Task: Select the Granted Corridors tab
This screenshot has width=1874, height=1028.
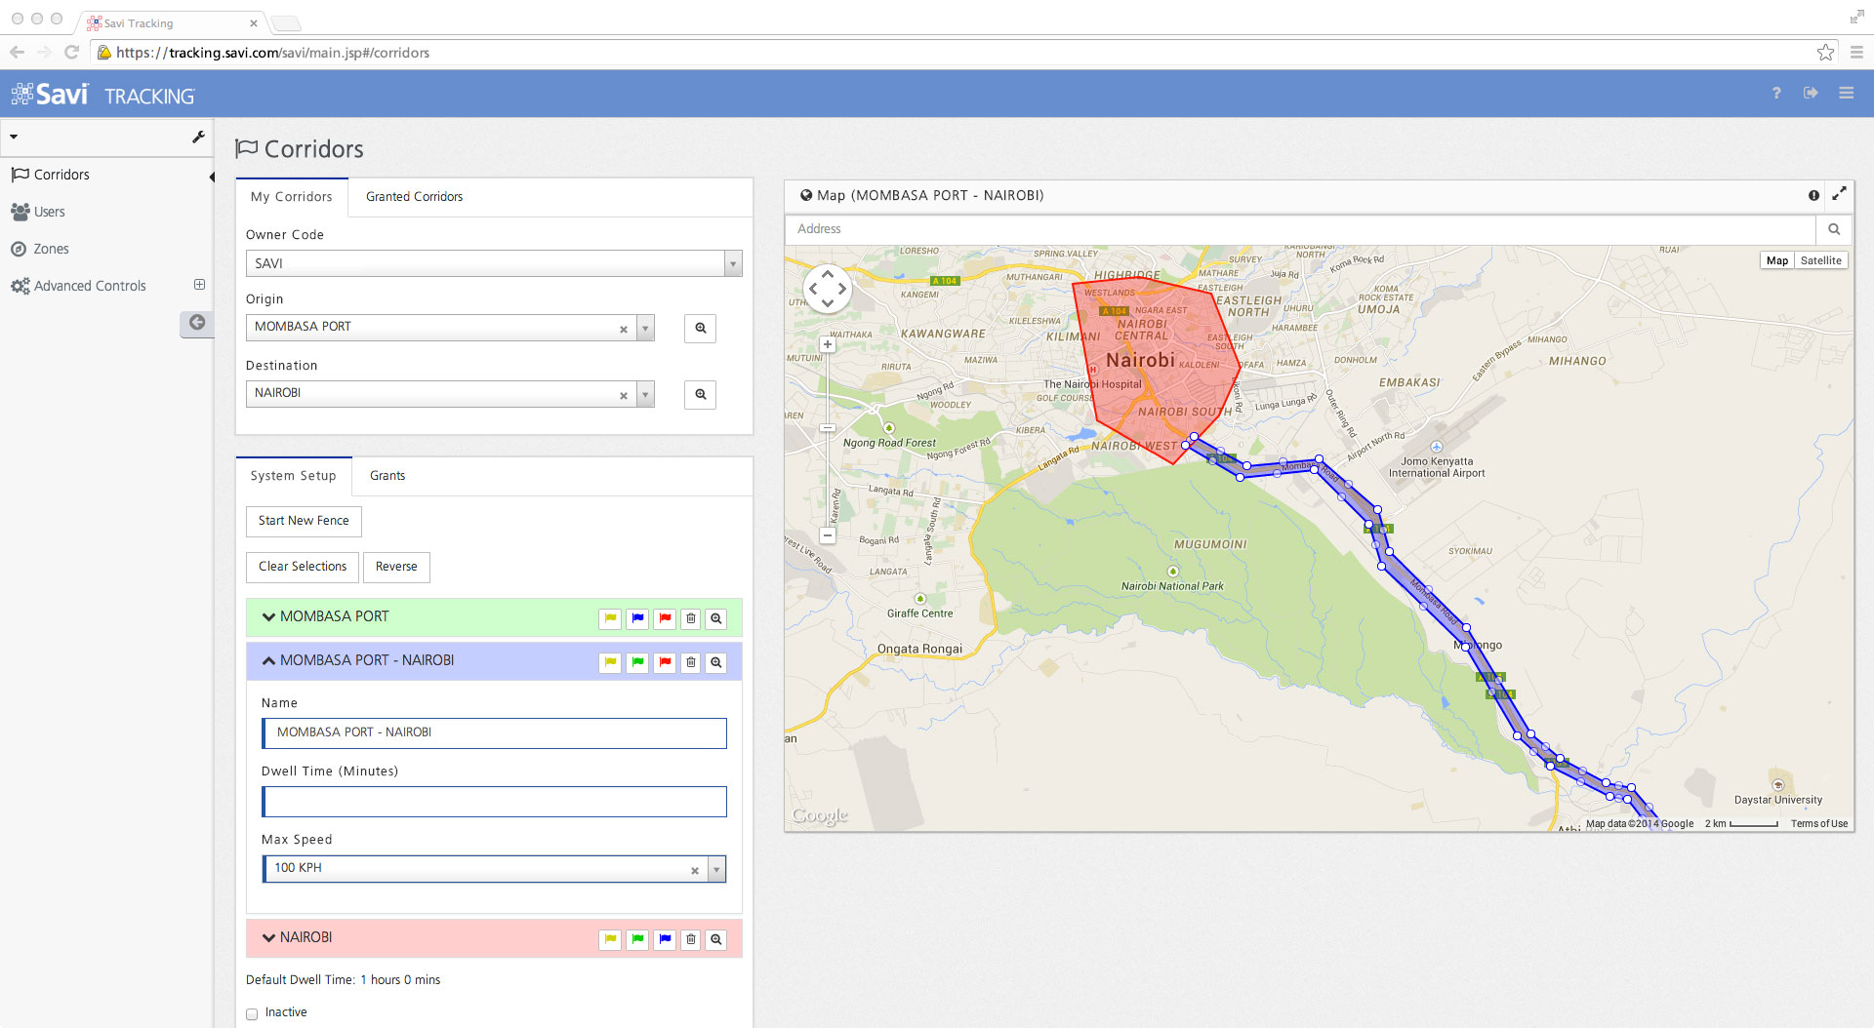Action: tap(414, 197)
